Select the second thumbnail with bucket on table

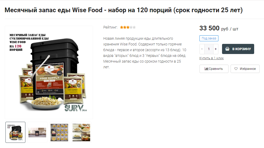tap(37, 132)
